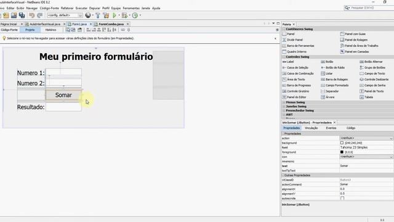
Task: Pick Label component in palette
Action: coord(288,62)
